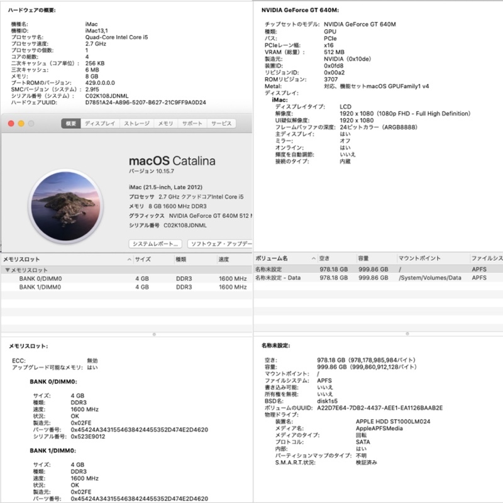Click the 1920 x 1080 FHD resolution value
503x503 pixels.
tap(405, 114)
